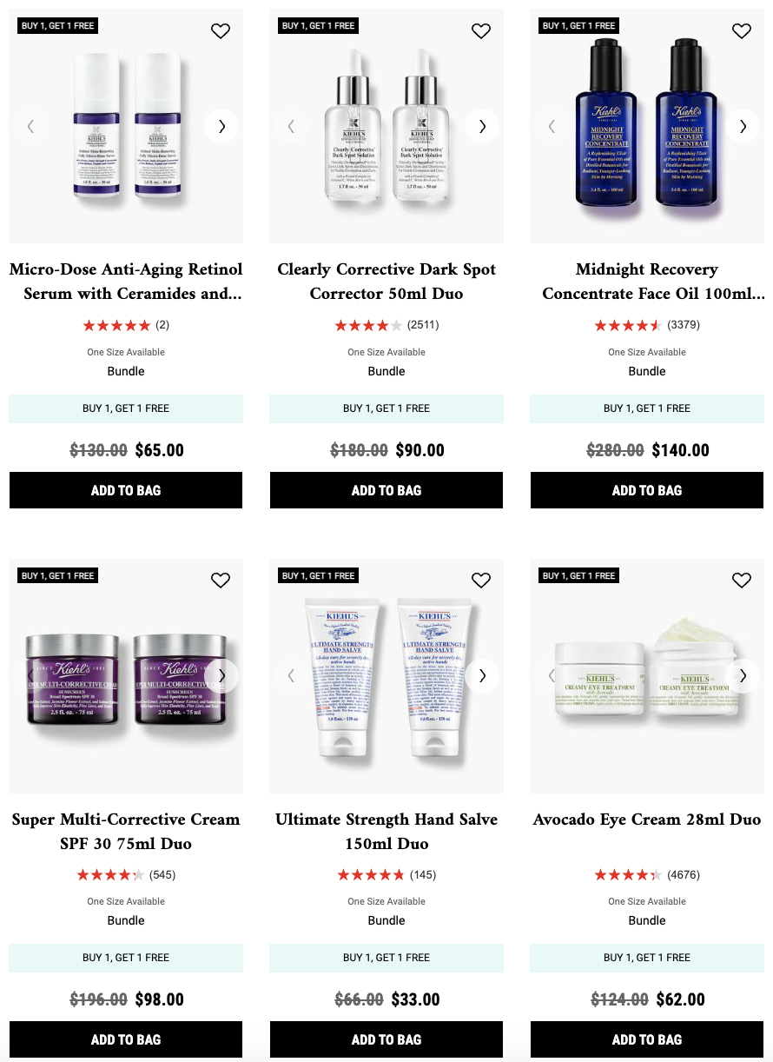773x1062 pixels.
Task: Show previous image of Clearly Corrective Dark Spot
Action: tap(291, 126)
